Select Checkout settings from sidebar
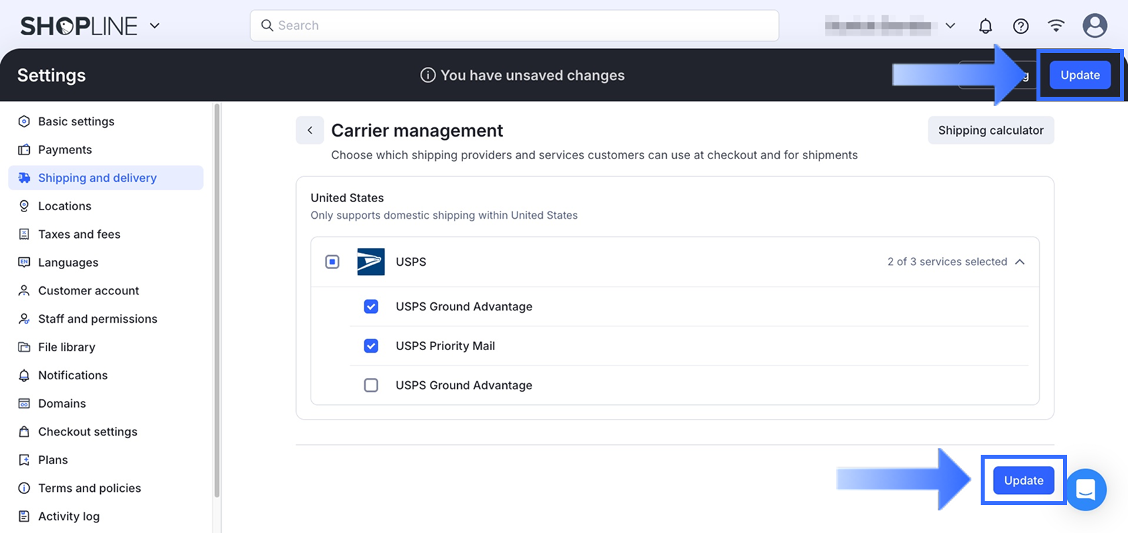Screen dimensions: 1128x533 pos(88,432)
